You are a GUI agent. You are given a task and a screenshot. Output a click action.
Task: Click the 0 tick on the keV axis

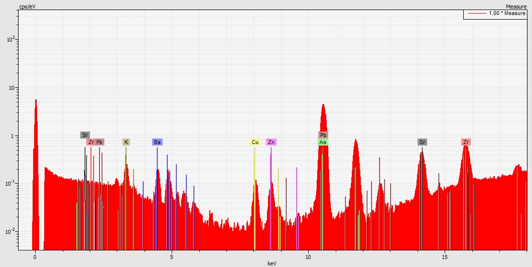tap(35, 257)
